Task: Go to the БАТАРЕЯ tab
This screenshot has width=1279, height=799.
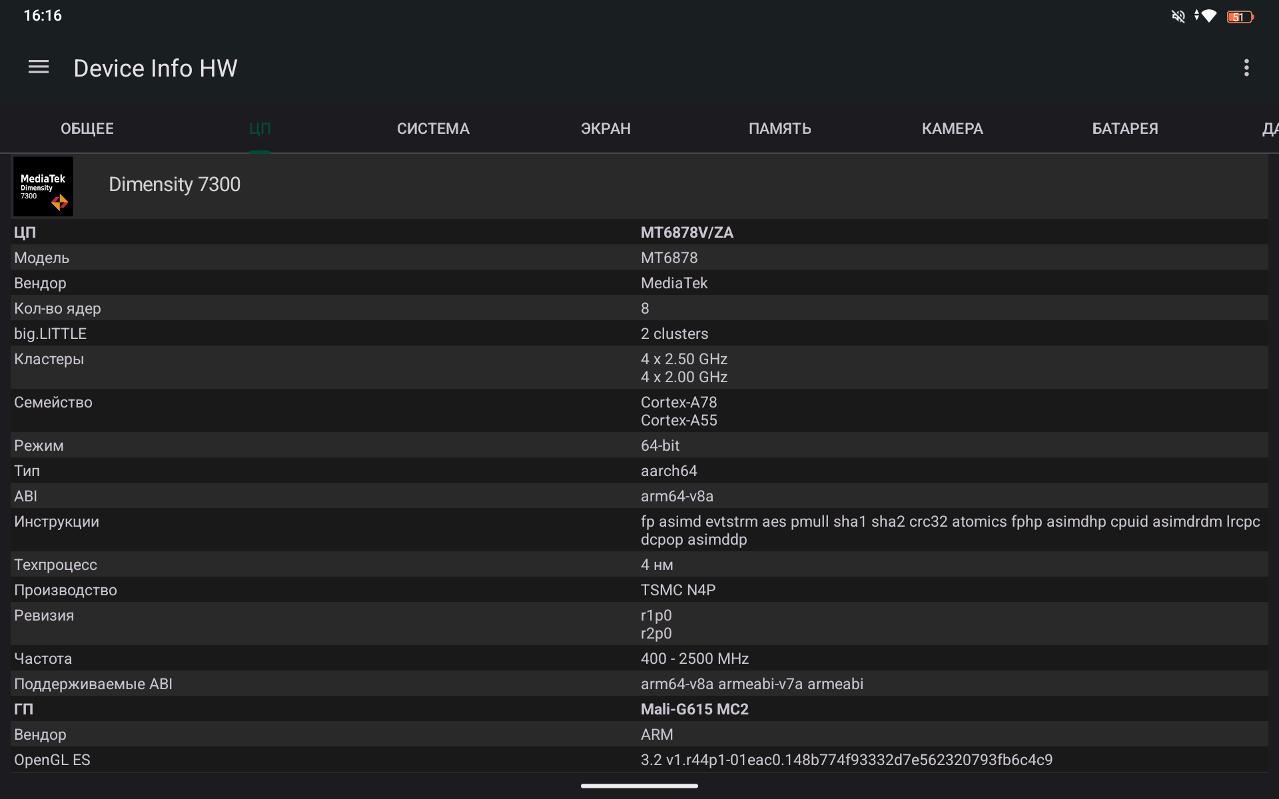Action: pyautogui.click(x=1124, y=129)
